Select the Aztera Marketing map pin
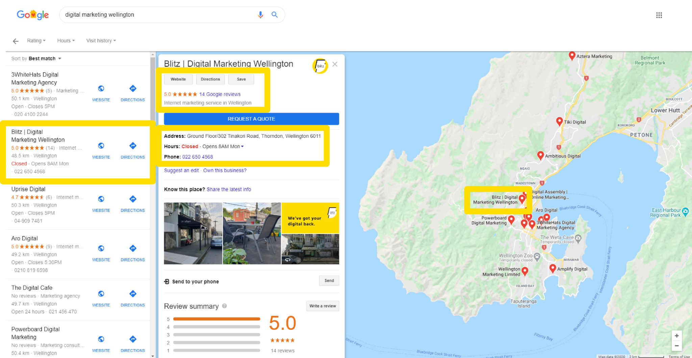 click(x=572, y=56)
